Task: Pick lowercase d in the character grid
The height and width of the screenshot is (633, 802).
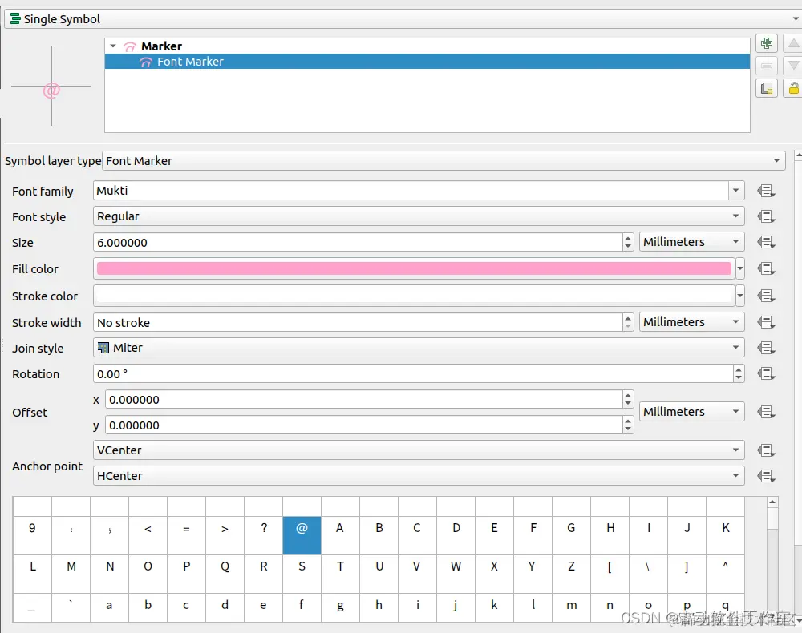Action: 225,608
